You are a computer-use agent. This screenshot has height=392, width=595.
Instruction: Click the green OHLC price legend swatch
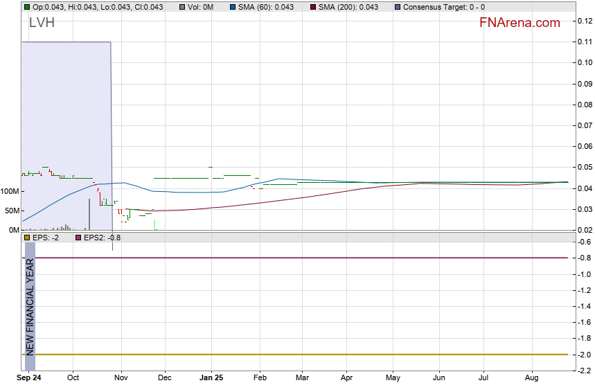pyautogui.click(x=27, y=7)
